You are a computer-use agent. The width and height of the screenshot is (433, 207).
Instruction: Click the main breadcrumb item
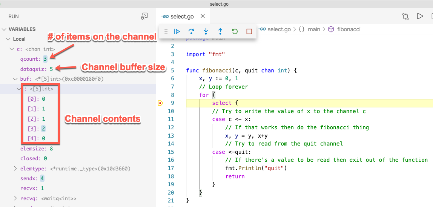[313, 29]
